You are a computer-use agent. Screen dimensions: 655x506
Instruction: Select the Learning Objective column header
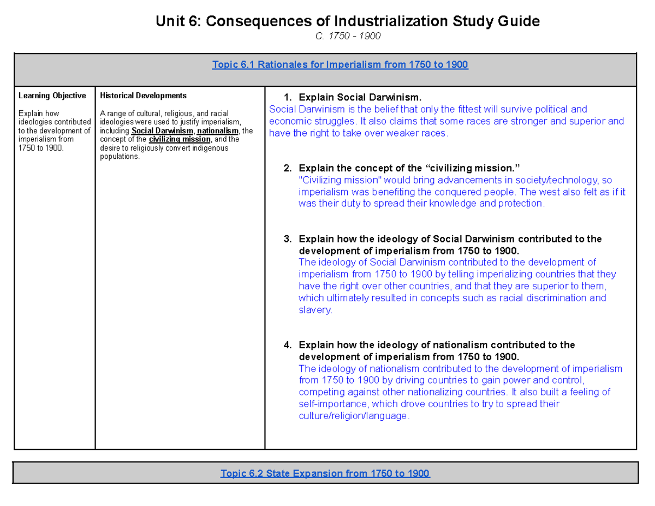52,95
